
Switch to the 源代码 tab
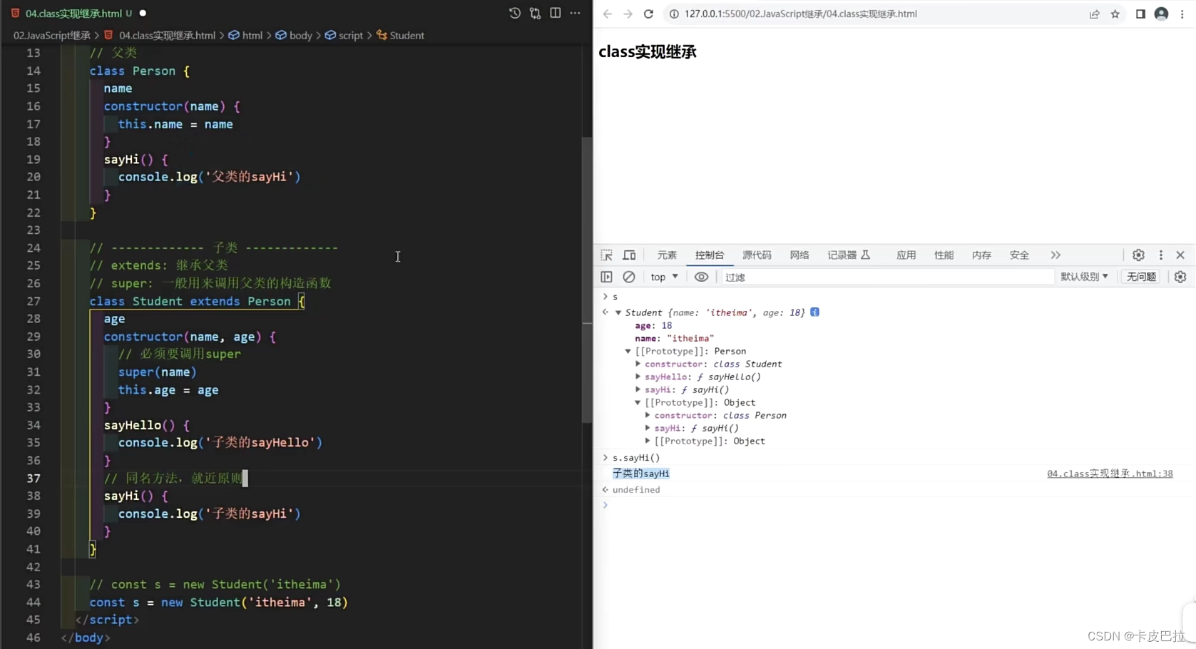[757, 255]
